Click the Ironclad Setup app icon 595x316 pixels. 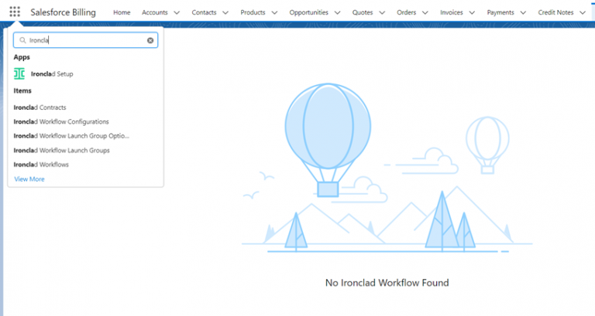pyautogui.click(x=19, y=73)
